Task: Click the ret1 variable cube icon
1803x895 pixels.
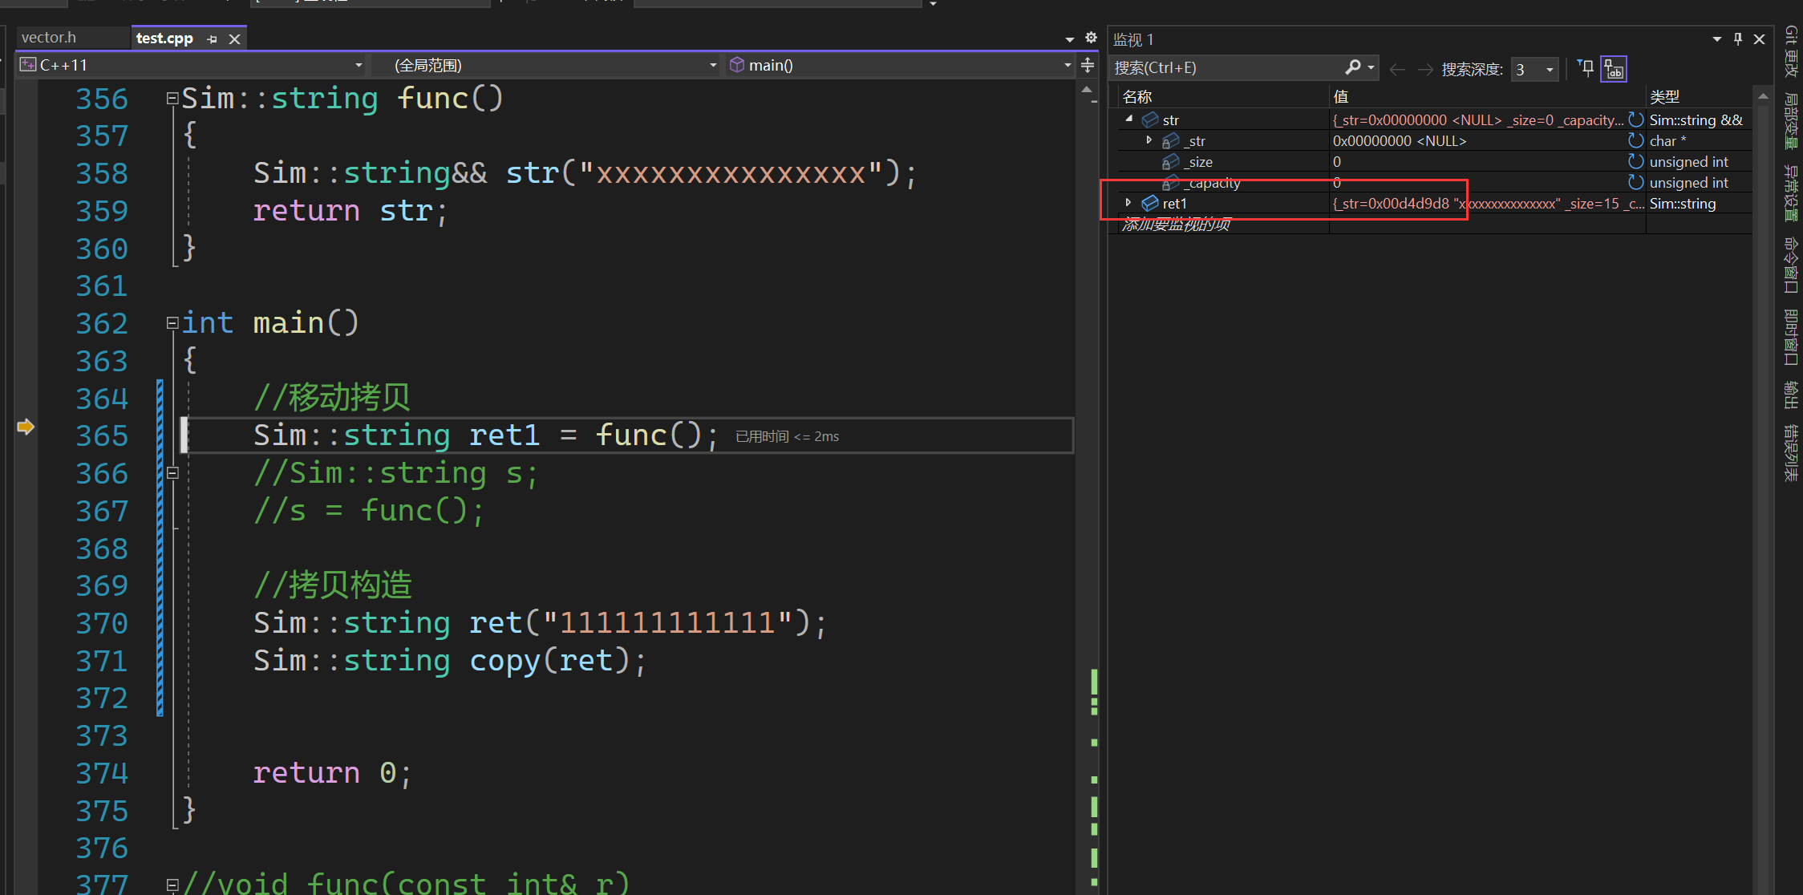Action: pos(1150,203)
